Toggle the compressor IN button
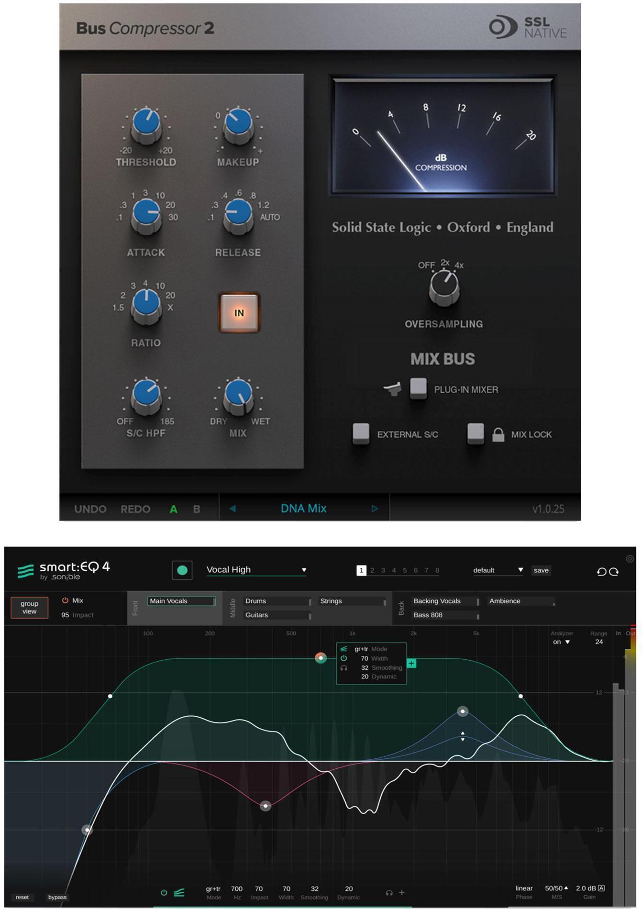 pos(239,313)
